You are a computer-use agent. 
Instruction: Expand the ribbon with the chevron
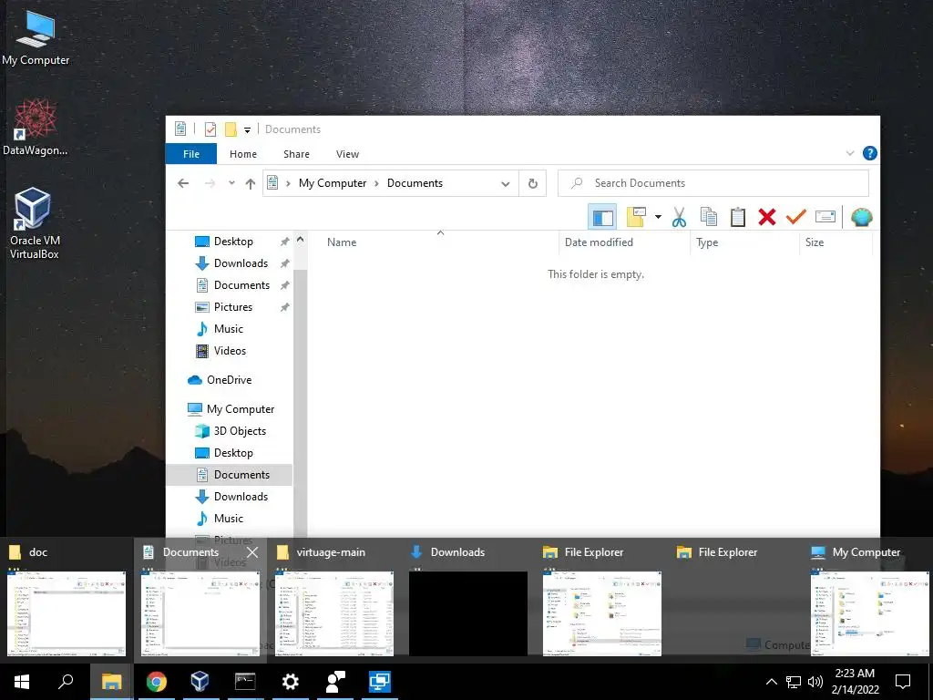[850, 153]
